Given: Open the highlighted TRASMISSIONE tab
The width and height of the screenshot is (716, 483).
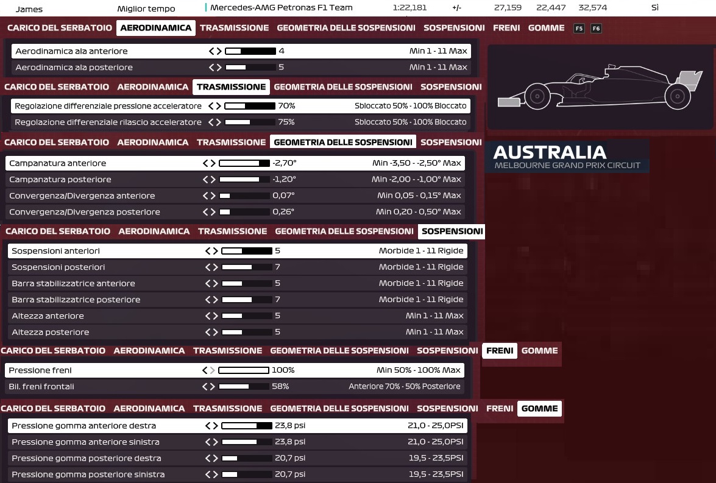Looking at the screenshot, I should 231,86.
